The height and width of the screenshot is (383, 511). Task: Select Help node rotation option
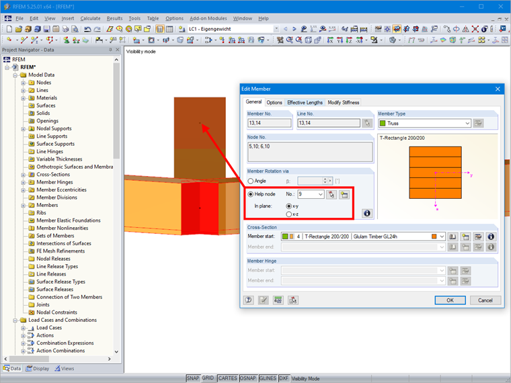pyautogui.click(x=250, y=194)
